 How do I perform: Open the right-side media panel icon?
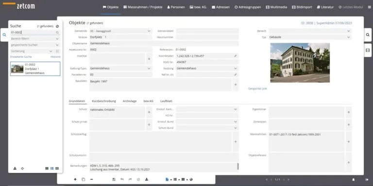(x=368, y=50)
